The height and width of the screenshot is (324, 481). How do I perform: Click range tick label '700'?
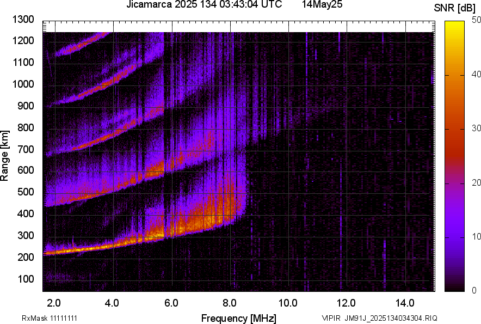pyautogui.click(x=26, y=149)
